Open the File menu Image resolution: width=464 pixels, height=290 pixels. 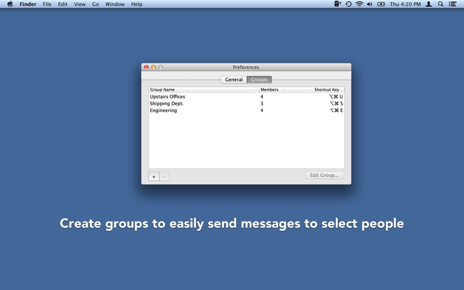47,4
